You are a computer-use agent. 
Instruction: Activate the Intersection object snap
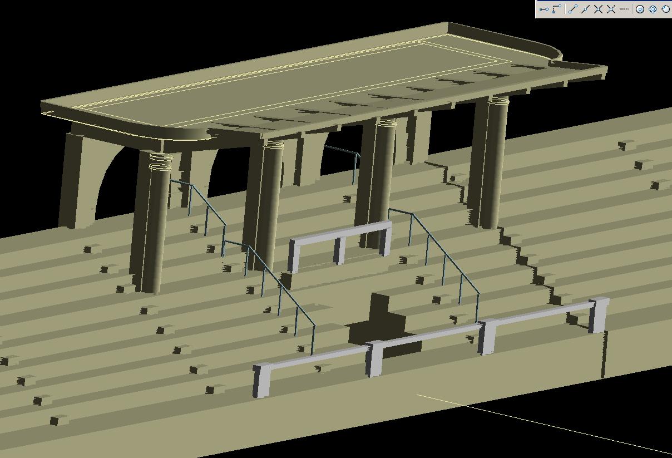coord(598,9)
